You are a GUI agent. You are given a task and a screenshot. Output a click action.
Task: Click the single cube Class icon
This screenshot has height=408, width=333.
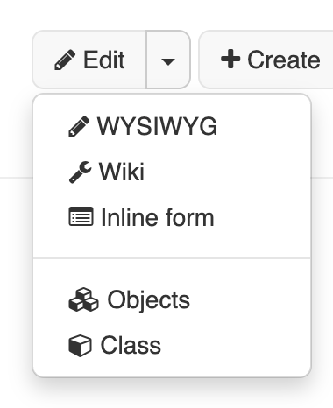coord(80,346)
